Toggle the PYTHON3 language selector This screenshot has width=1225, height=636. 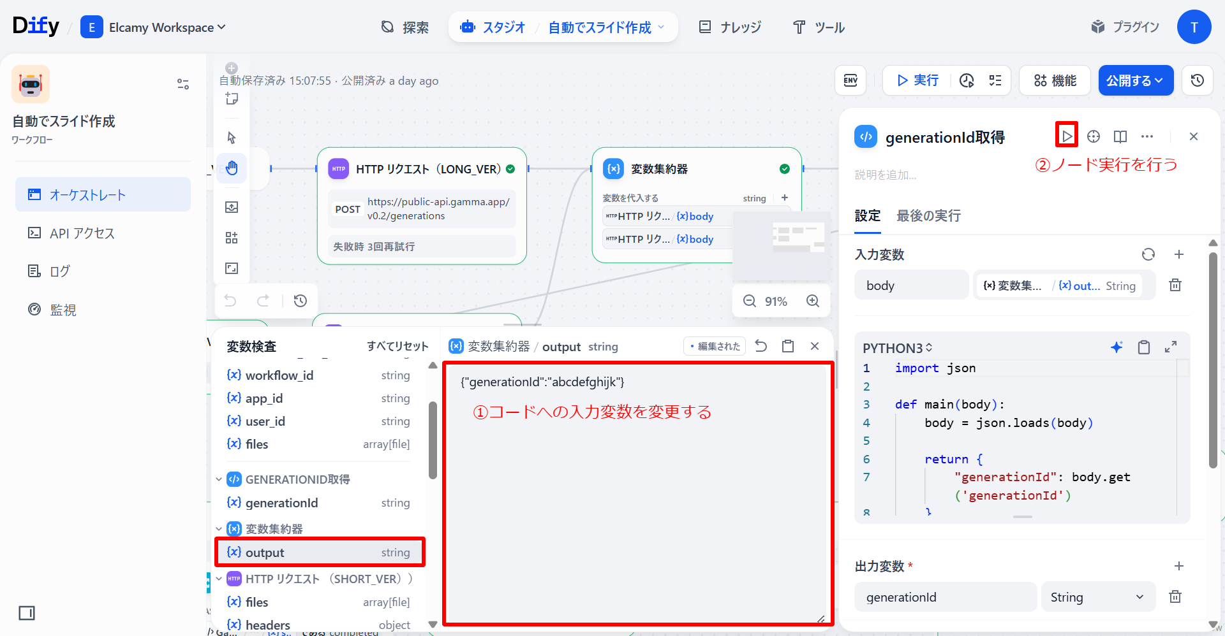[897, 348]
